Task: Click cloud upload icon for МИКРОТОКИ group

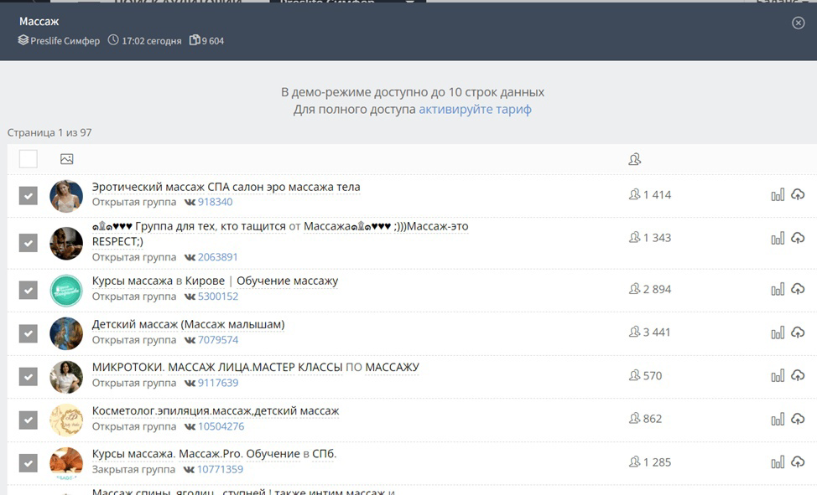Action: coord(798,375)
